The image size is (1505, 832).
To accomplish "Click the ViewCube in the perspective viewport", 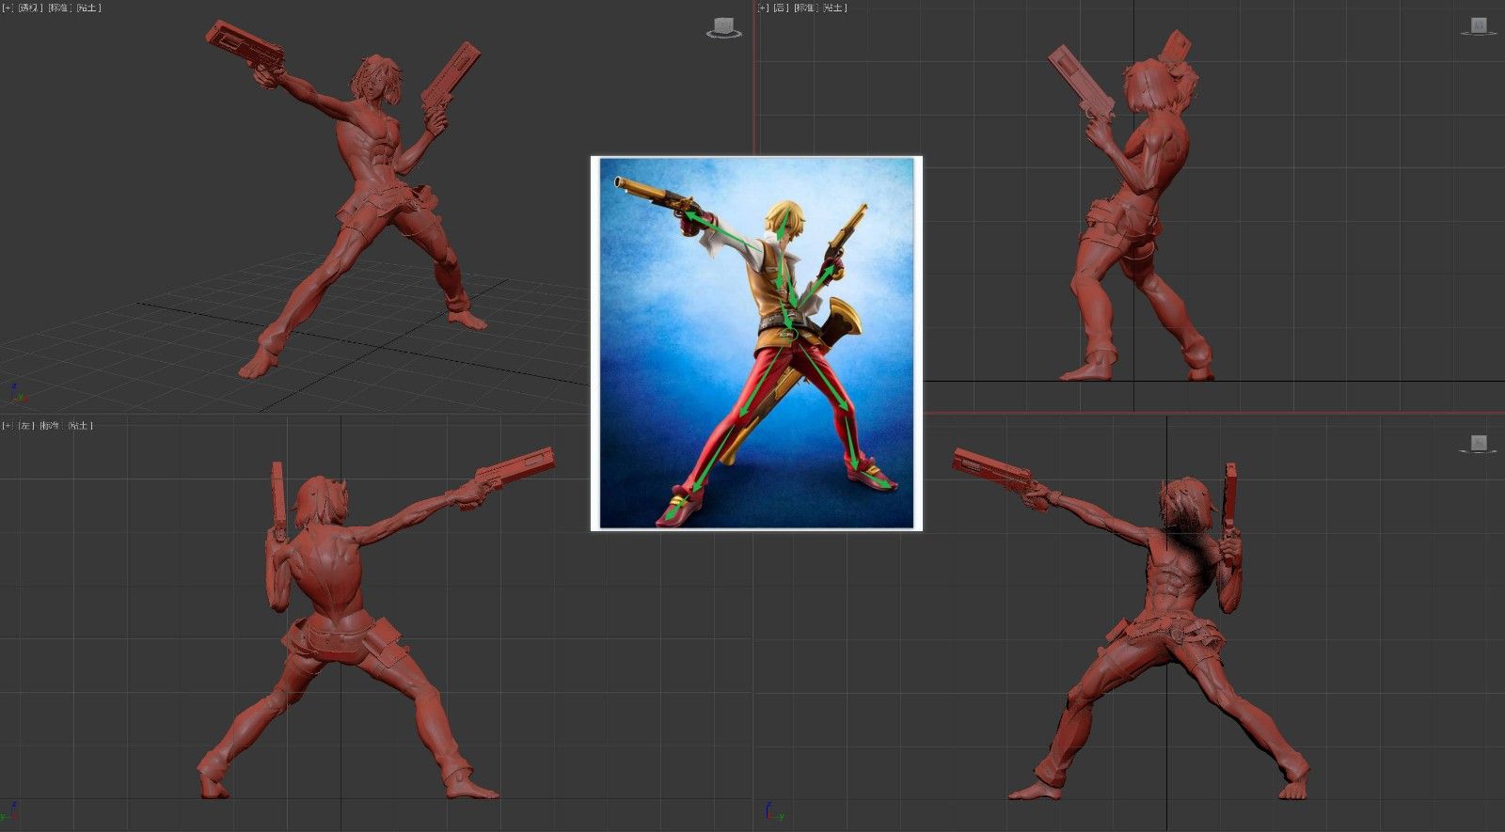I will click(x=723, y=28).
